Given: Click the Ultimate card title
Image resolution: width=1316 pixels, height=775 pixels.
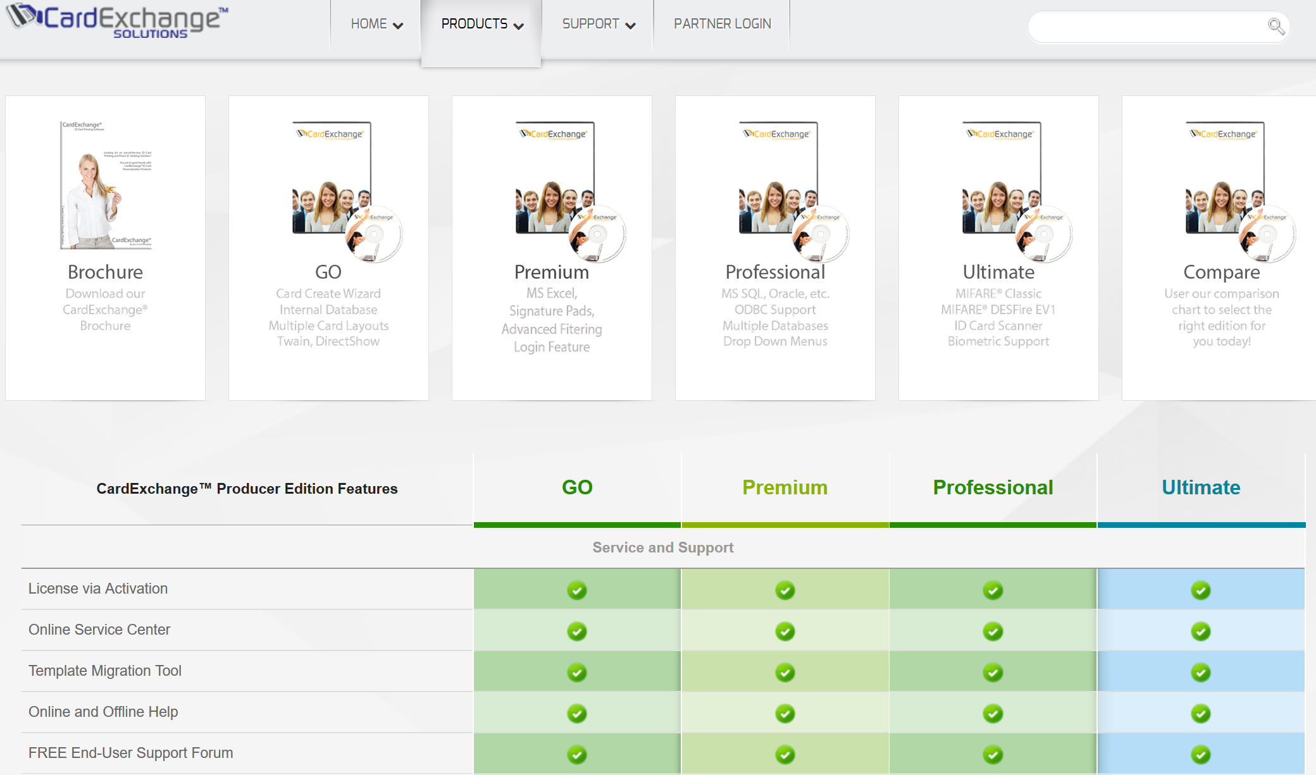Looking at the screenshot, I should tap(998, 272).
